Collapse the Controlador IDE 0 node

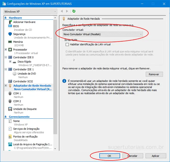(x=6, y=57)
